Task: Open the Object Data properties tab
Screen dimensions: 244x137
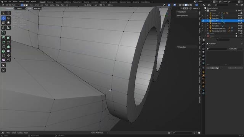Action: pyautogui.click(x=203, y=90)
